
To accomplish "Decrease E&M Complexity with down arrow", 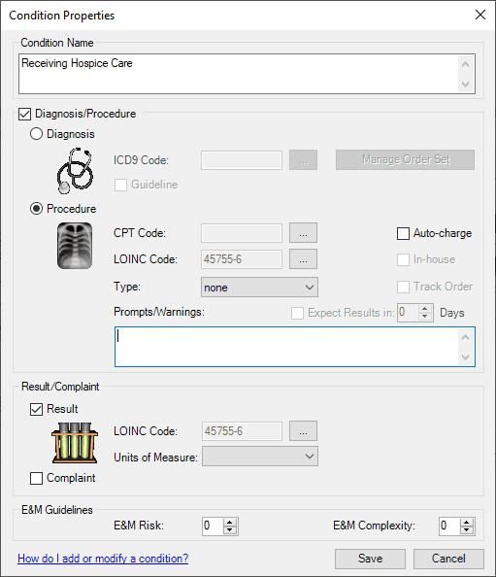I will click(x=467, y=530).
